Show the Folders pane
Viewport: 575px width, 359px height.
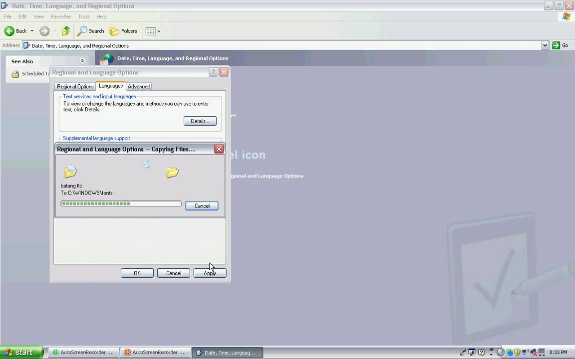point(124,31)
